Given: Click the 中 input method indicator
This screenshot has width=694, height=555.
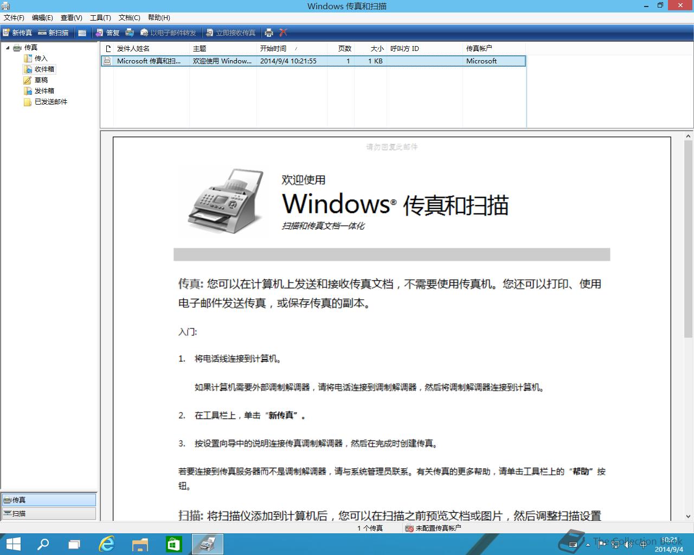Looking at the screenshot, I should [643, 544].
